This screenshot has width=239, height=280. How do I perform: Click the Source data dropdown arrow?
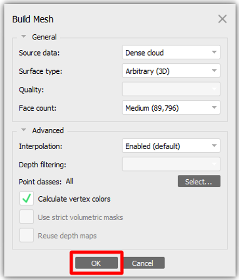pos(214,52)
